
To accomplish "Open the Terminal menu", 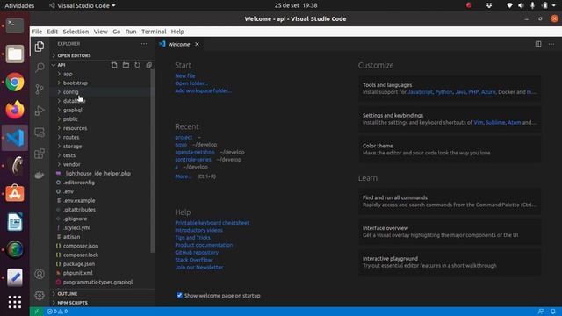I will (154, 32).
